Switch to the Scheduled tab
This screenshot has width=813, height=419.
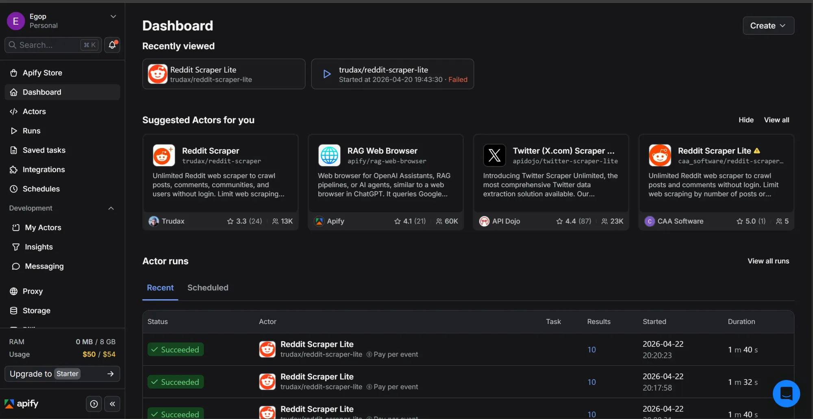click(x=208, y=287)
